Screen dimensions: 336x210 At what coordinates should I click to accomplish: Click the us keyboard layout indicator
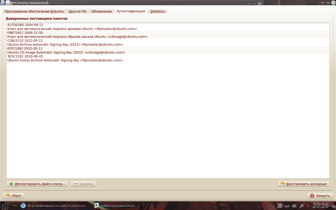pos(287,206)
